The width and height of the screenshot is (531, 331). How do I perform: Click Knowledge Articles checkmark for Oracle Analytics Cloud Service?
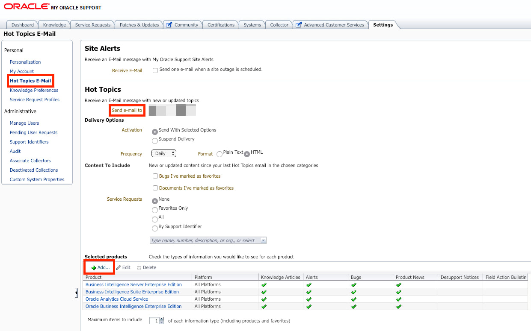click(x=264, y=299)
